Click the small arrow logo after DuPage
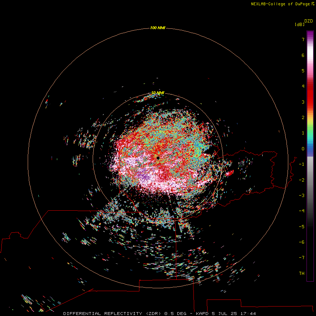This screenshot has height=316, width=316. [x=313, y=4]
